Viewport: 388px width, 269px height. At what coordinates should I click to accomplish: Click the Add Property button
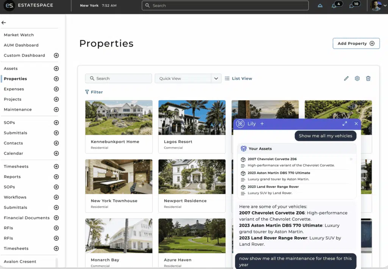355,43
